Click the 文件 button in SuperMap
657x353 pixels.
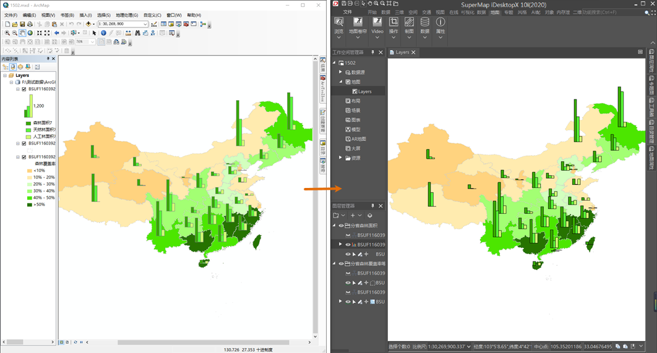pyautogui.click(x=348, y=12)
